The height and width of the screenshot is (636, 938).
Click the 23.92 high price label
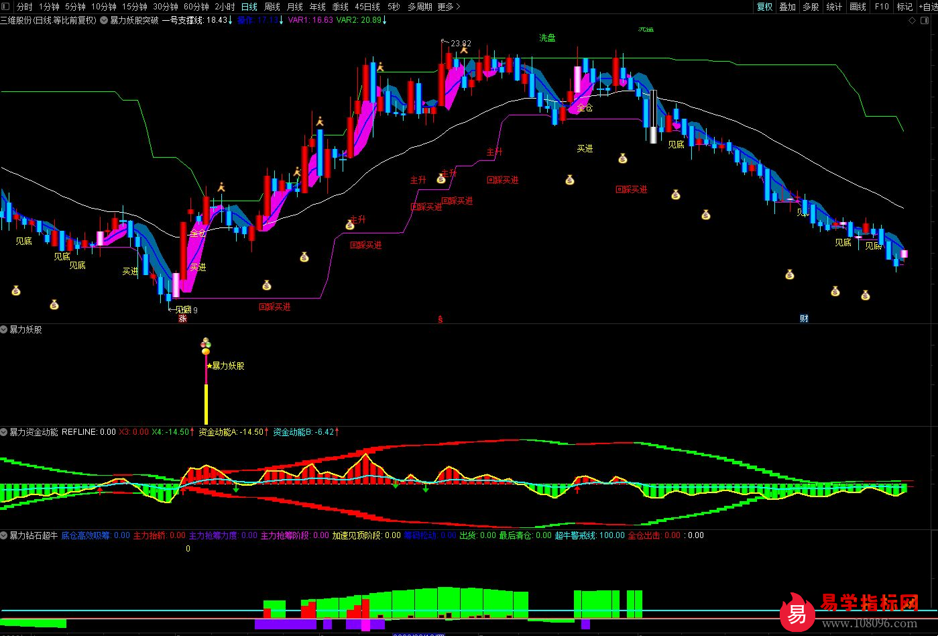tap(461, 44)
